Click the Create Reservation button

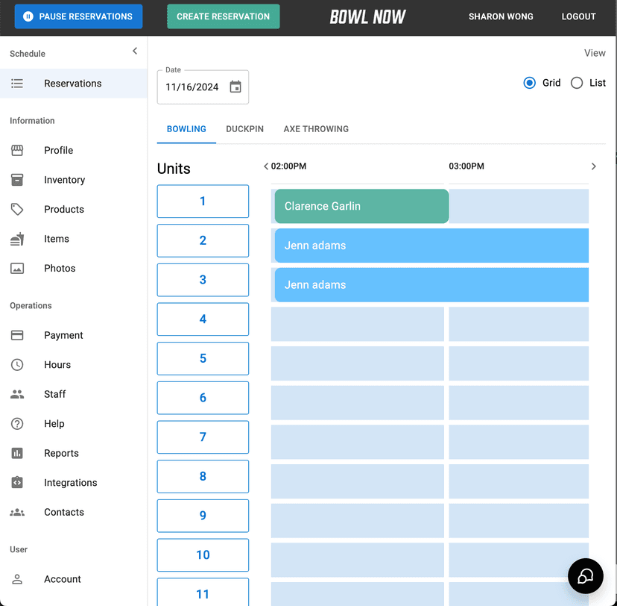[x=223, y=16]
